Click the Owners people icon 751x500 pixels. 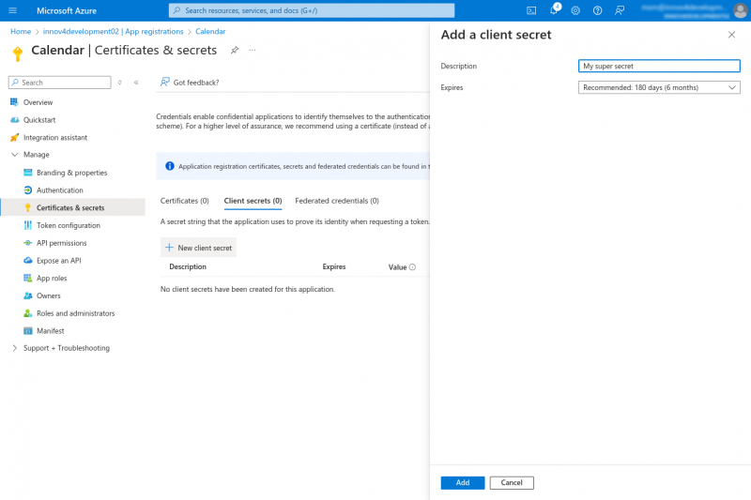pos(28,295)
